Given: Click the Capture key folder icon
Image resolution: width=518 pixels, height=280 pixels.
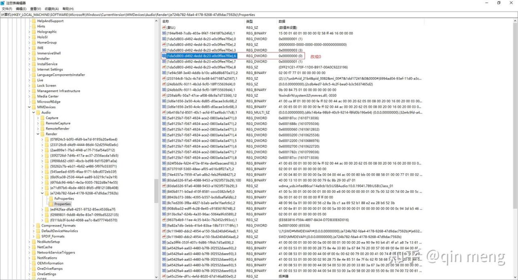Looking at the screenshot, I should [x=42, y=118].
